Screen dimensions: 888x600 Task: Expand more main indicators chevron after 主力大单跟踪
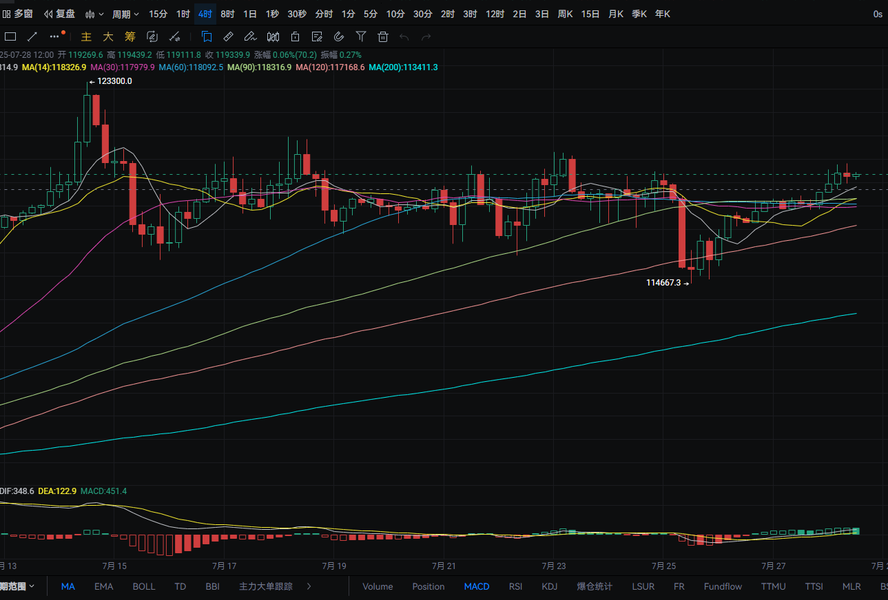click(x=309, y=586)
